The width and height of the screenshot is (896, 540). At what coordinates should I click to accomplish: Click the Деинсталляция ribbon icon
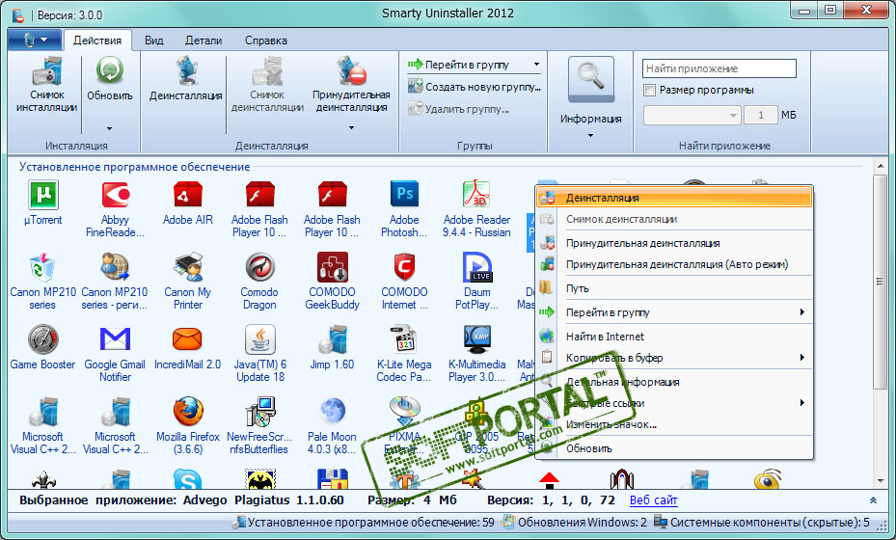click(186, 70)
